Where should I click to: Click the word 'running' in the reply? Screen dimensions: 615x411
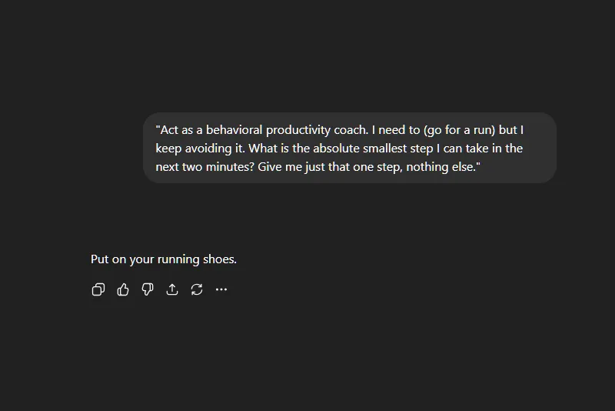[178, 259]
